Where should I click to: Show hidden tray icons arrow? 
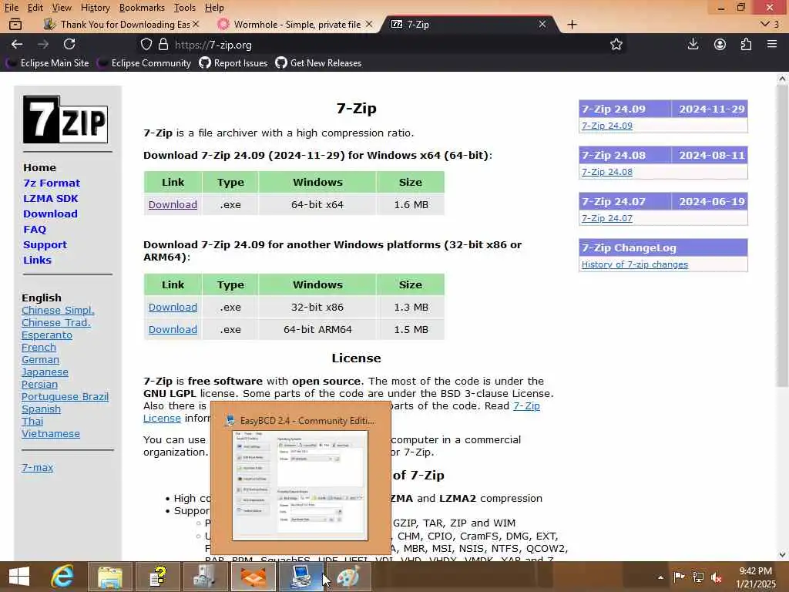[660, 577]
